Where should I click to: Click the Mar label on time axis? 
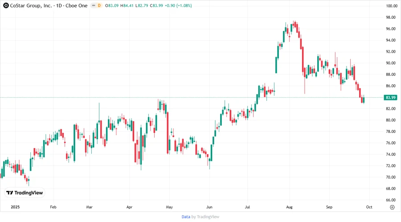[89, 207]
